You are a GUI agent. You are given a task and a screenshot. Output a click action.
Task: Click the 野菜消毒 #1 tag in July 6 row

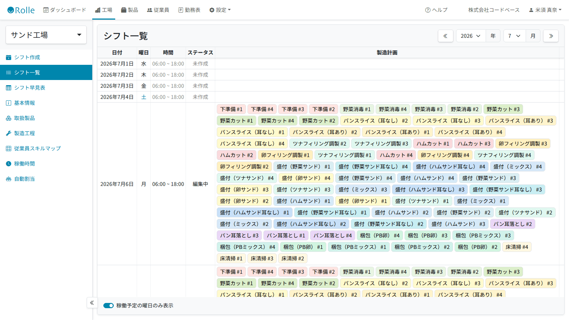(357, 109)
